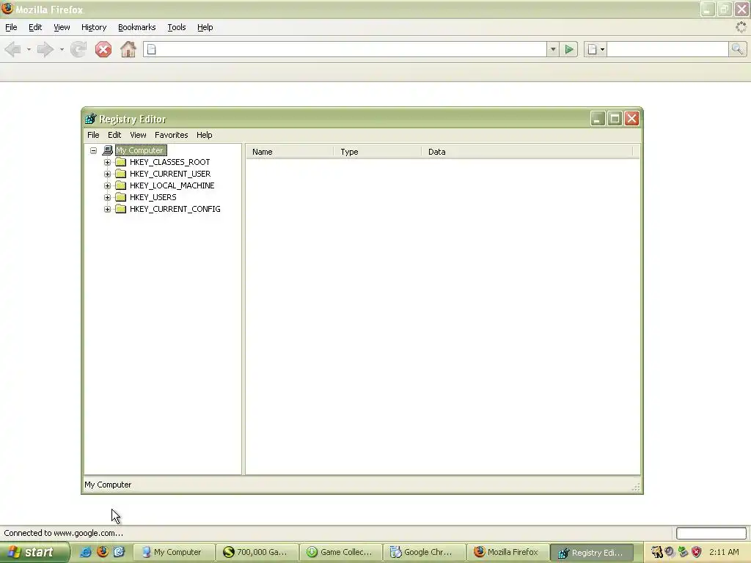Expand HKEY_CURRENT_CONFIG key

click(x=107, y=209)
